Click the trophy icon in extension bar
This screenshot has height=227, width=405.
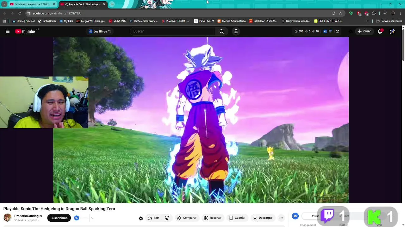[337, 31]
